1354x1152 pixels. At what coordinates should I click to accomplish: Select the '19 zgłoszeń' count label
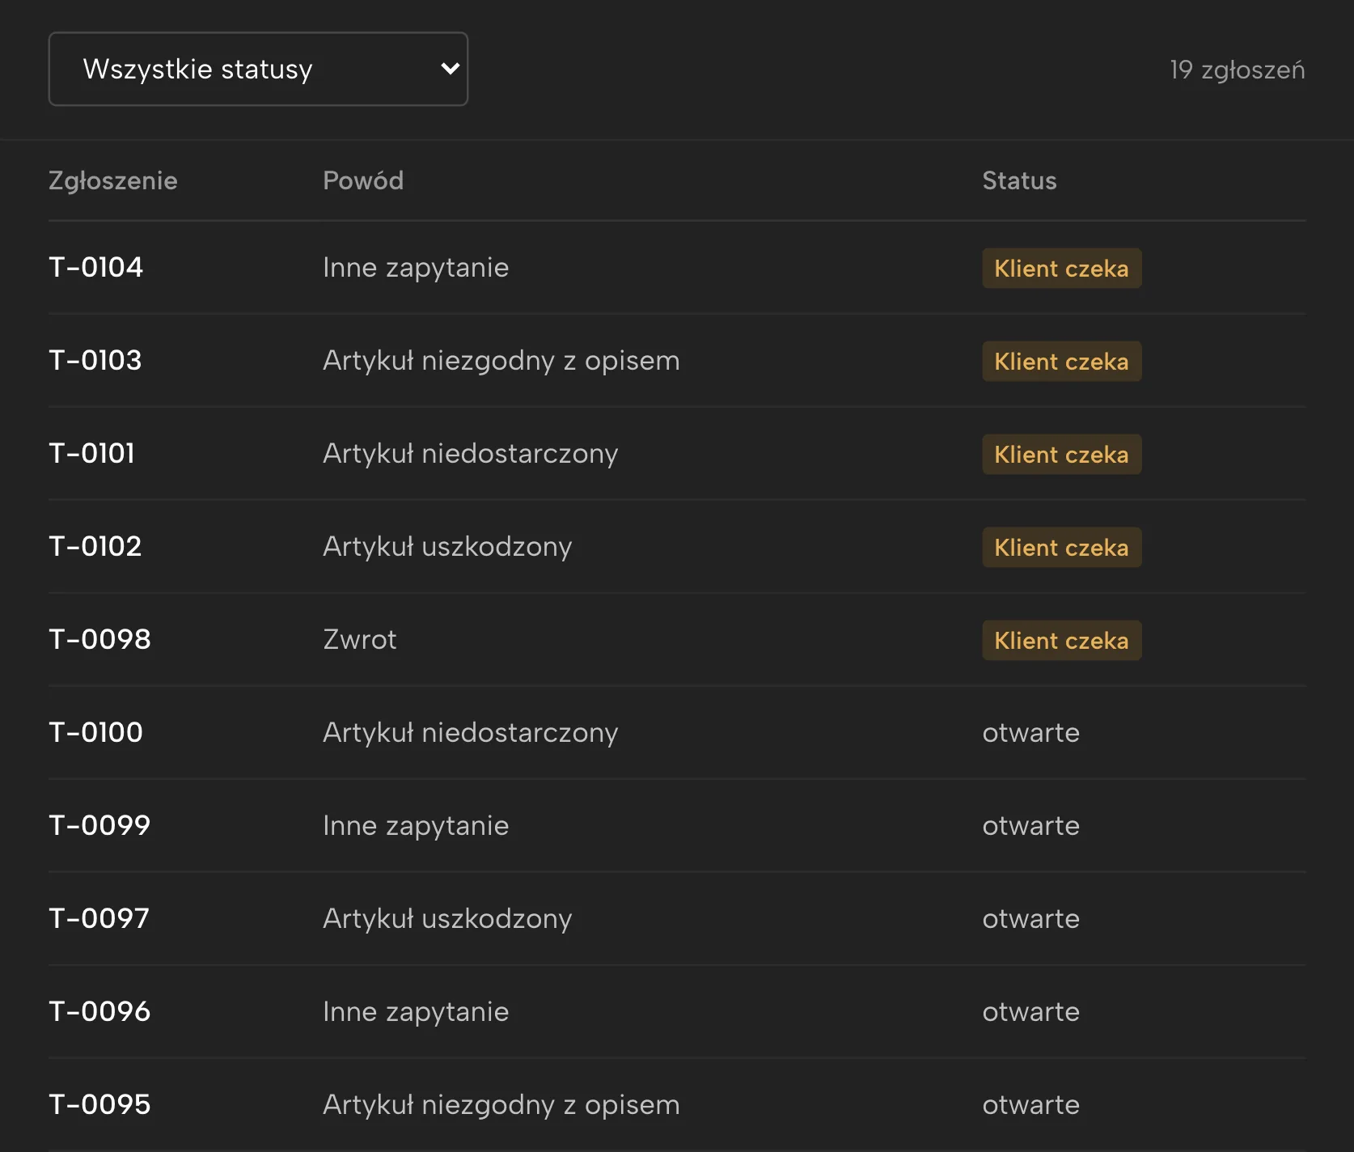point(1237,70)
